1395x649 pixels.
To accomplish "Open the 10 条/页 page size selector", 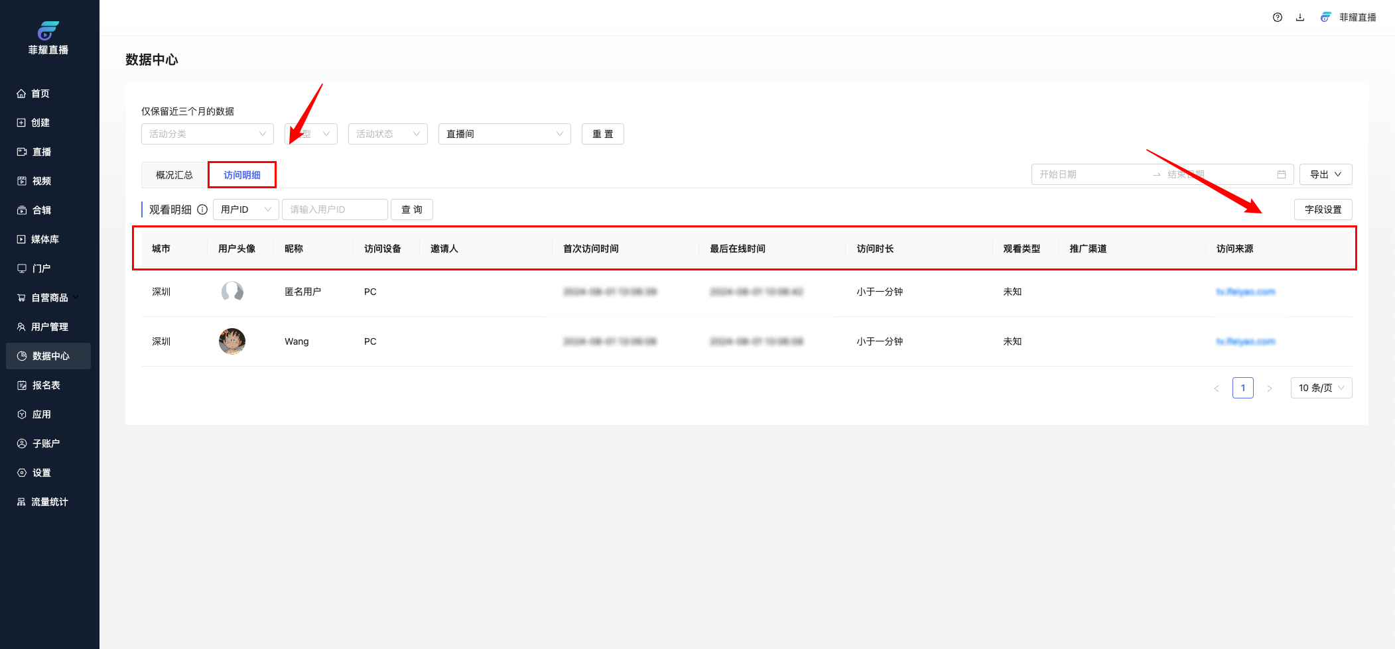I will (x=1321, y=388).
